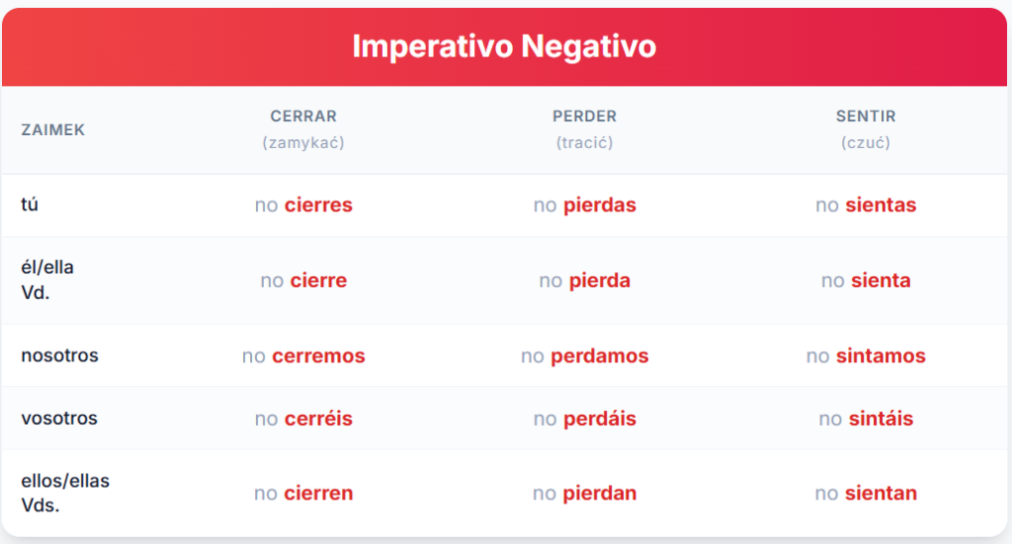
Task: Select the nosotros row label
Action: [x=59, y=355]
